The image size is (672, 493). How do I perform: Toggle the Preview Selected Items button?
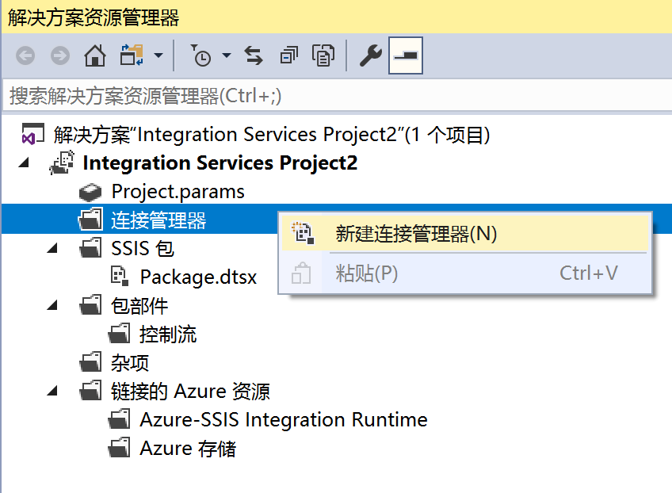(x=406, y=55)
